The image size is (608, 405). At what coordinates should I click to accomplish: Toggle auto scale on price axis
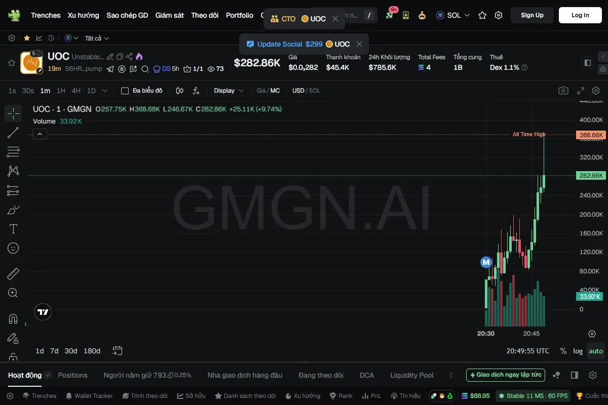pyautogui.click(x=596, y=351)
